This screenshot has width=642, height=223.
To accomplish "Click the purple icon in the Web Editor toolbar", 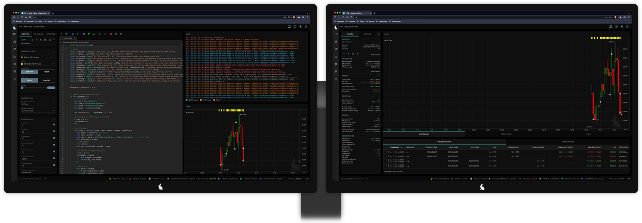I will coord(84,34).
